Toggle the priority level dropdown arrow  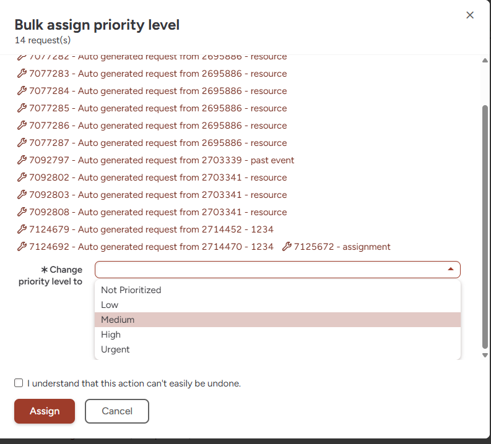(x=450, y=270)
